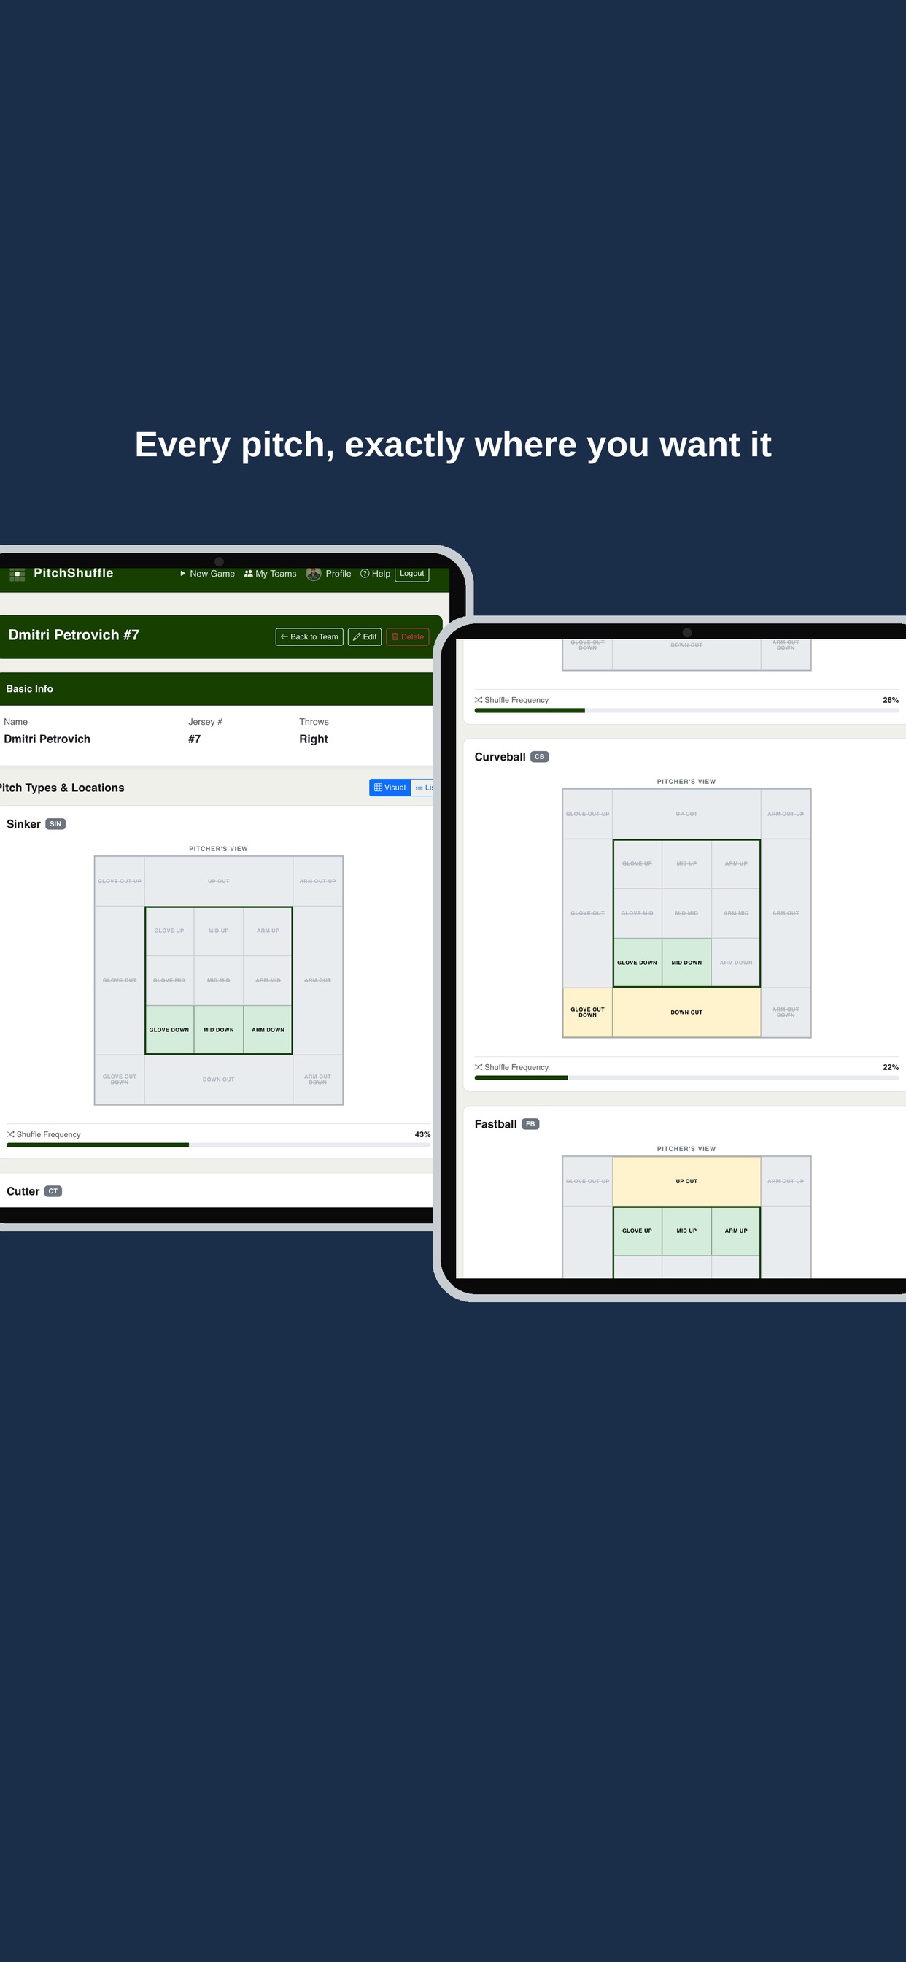Screen dimensions: 906x1962
Task: Open My Teams in the navbar
Action: (x=271, y=574)
